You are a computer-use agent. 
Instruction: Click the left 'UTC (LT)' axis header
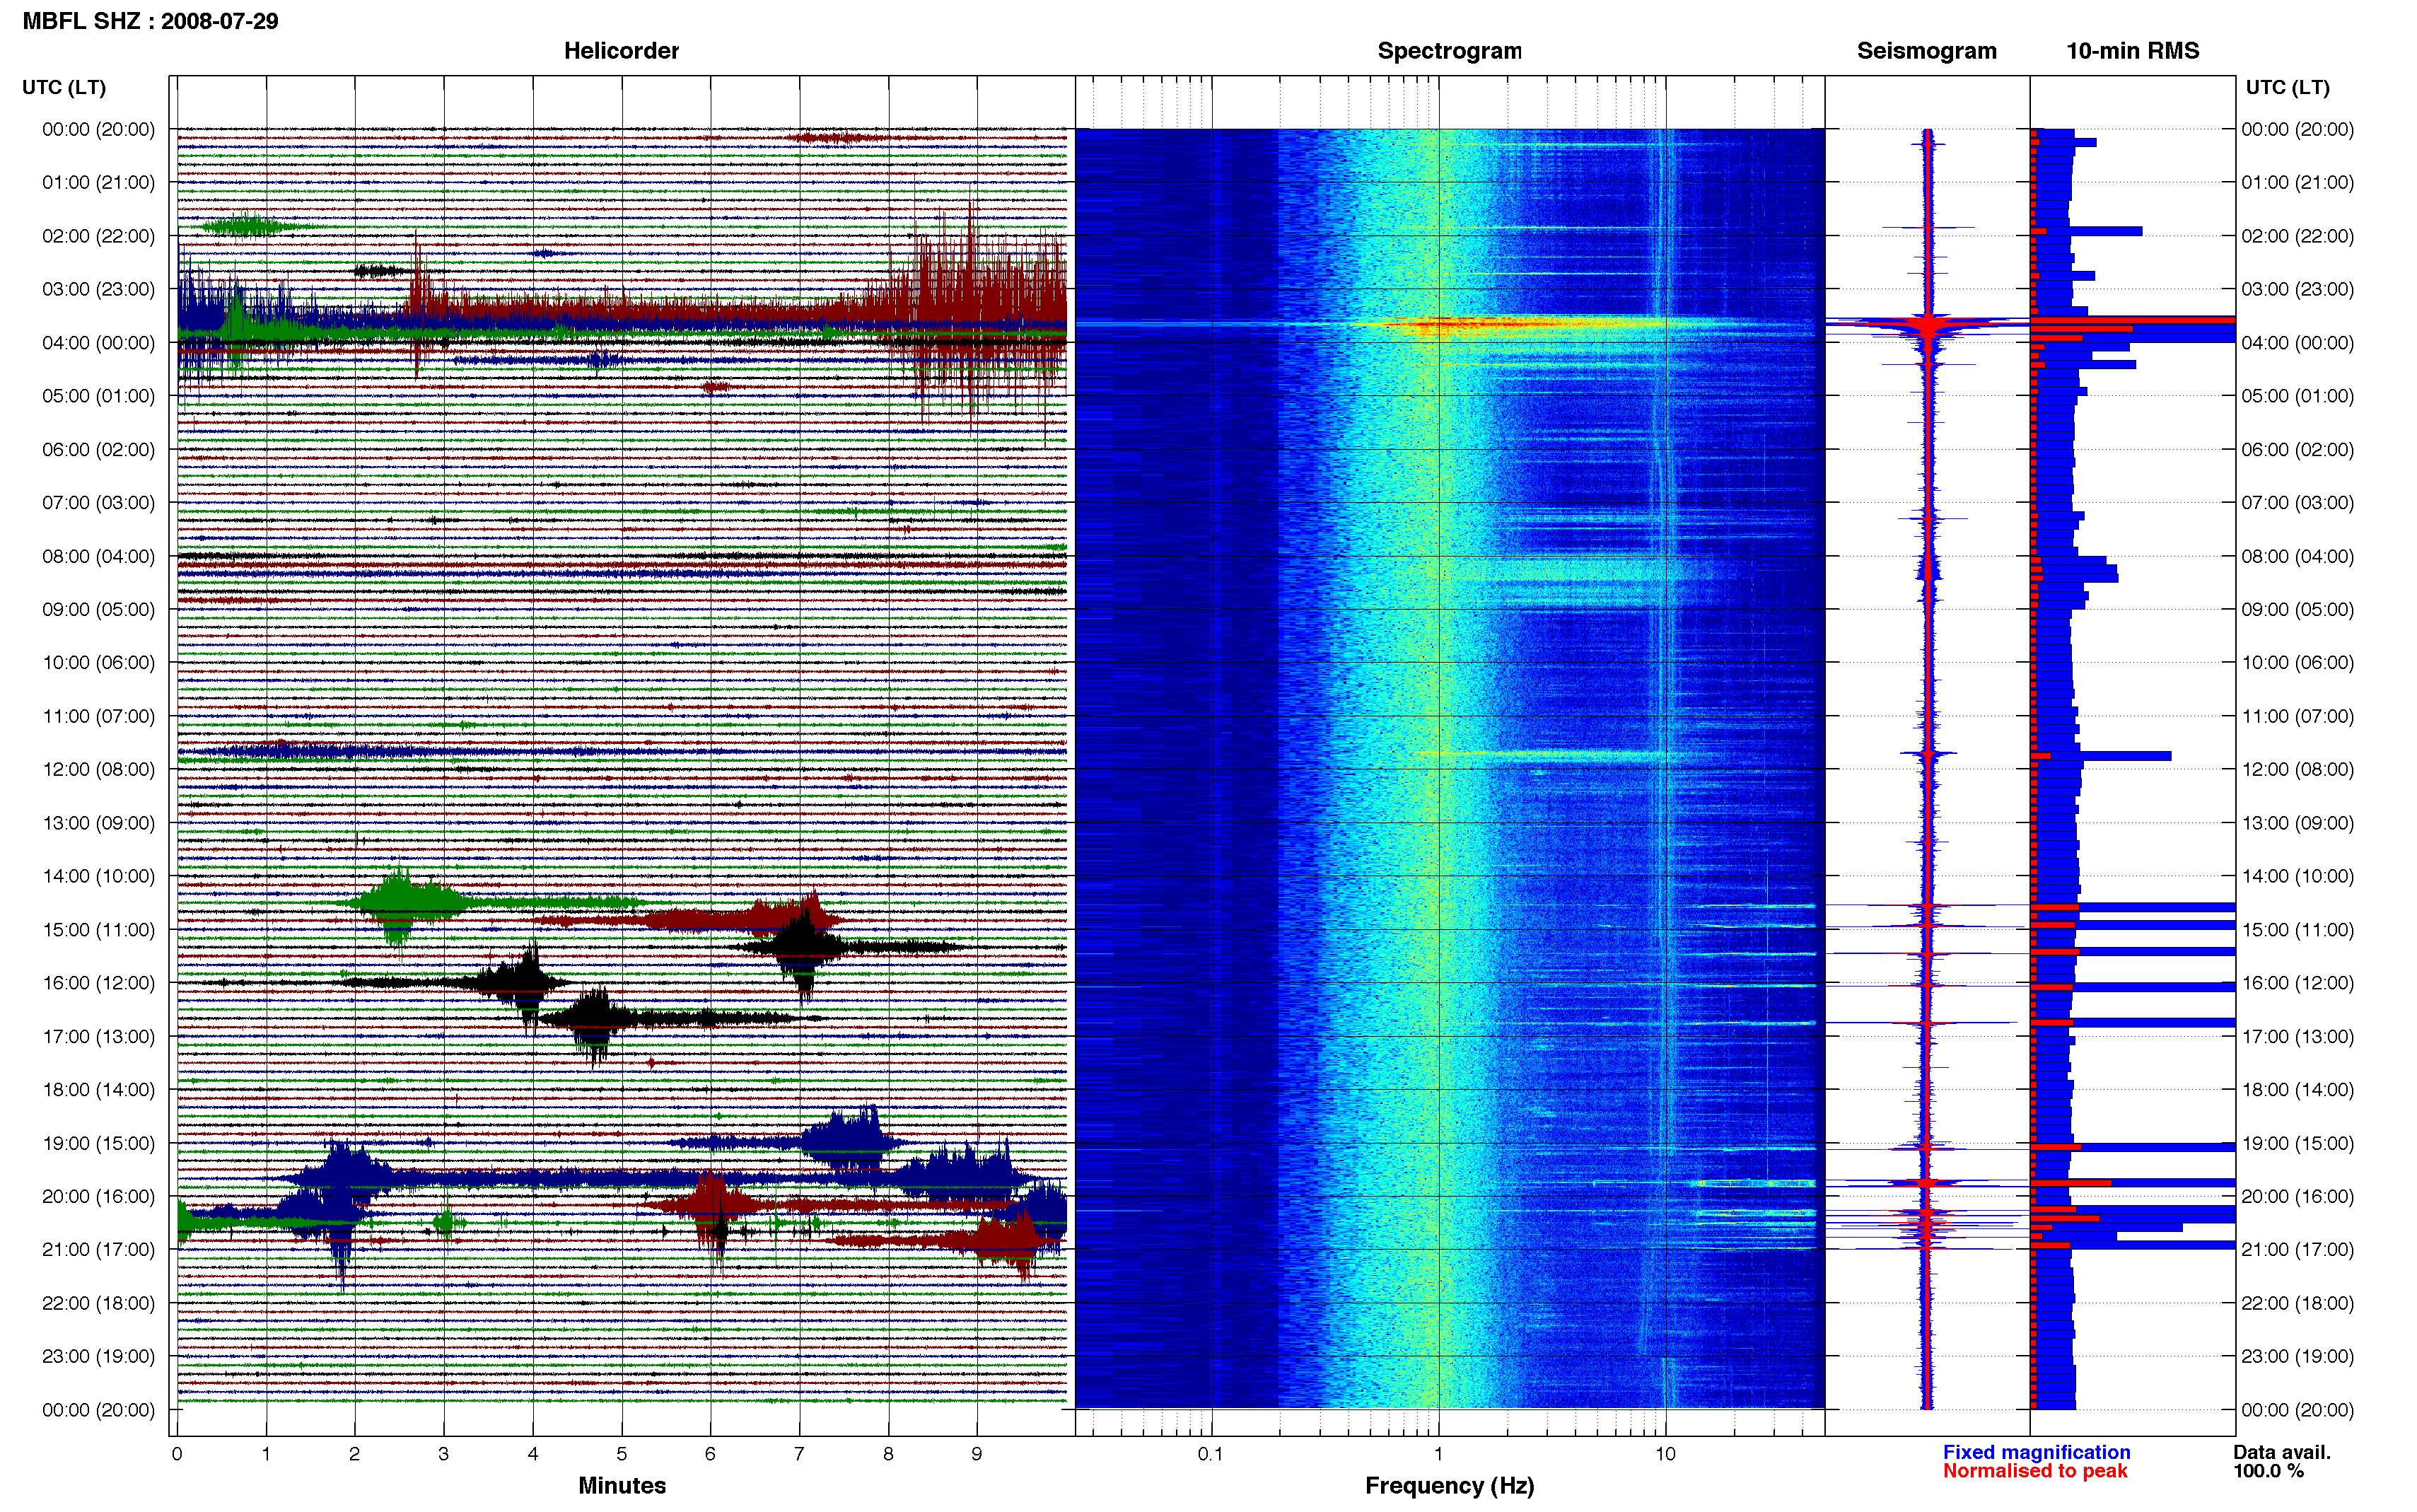64,87
